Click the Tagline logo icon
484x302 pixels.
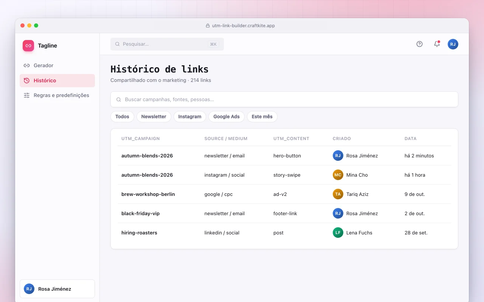(x=28, y=46)
